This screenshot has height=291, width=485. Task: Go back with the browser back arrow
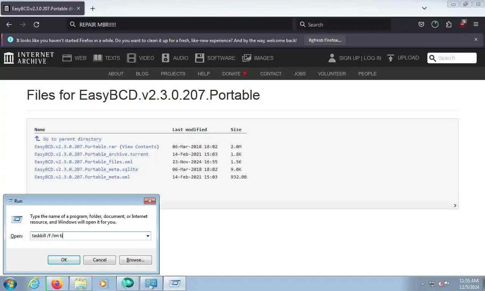click(x=9, y=24)
